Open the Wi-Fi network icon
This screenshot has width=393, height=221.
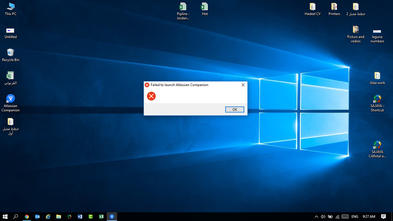[x=338, y=217]
